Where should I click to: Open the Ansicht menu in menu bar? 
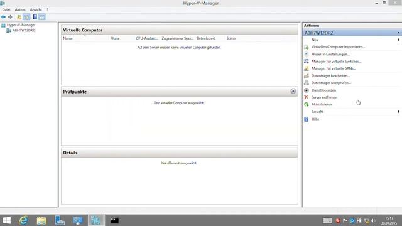pos(36,9)
